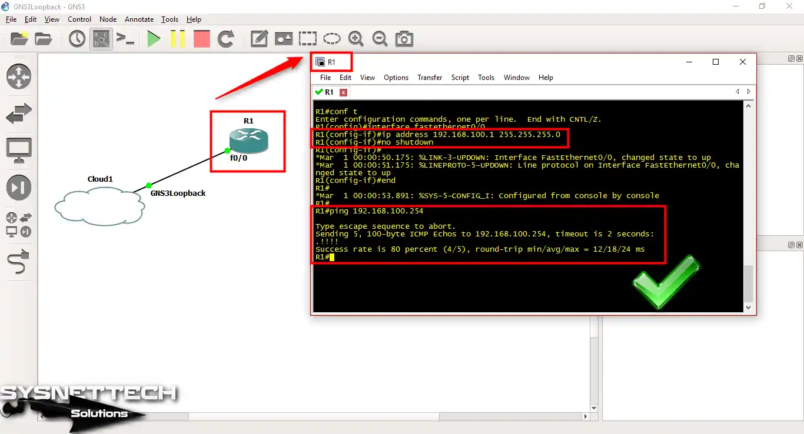
Task: Select the Add a link cable icon
Action: point(19,262)
